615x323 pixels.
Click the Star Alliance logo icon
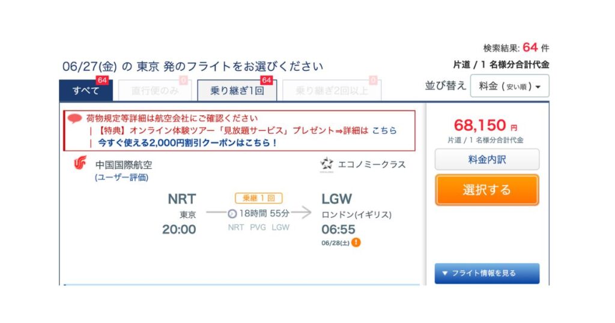tap(326, 165)
